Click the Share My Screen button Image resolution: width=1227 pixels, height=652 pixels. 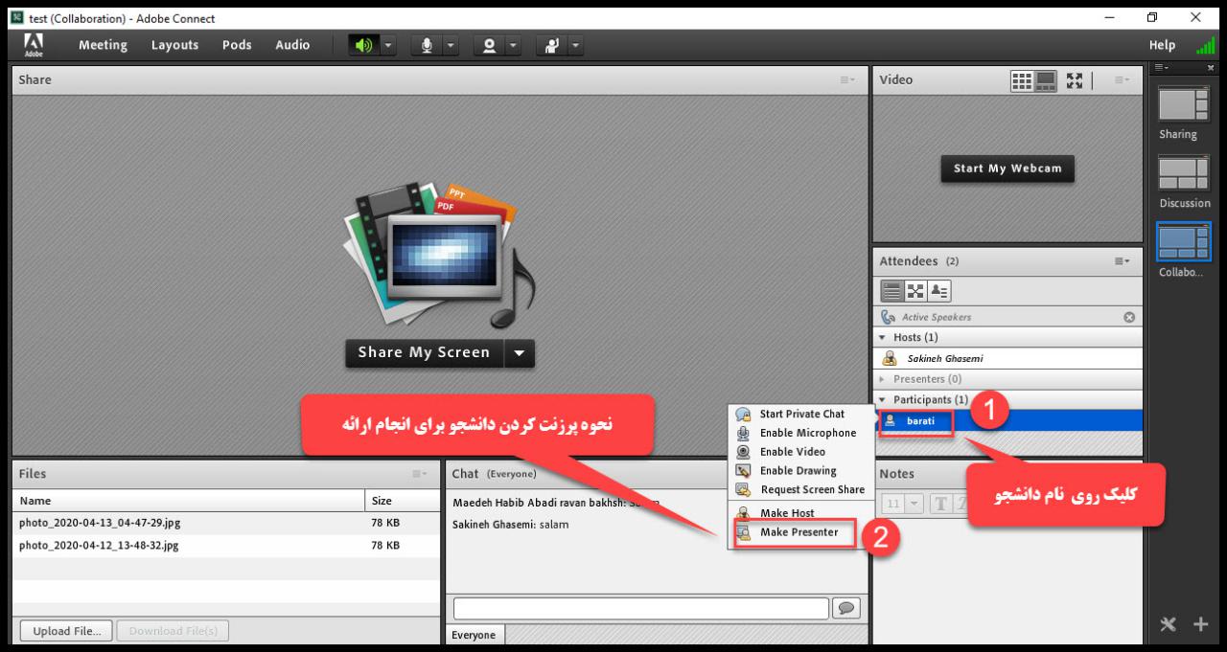[424, 352]
